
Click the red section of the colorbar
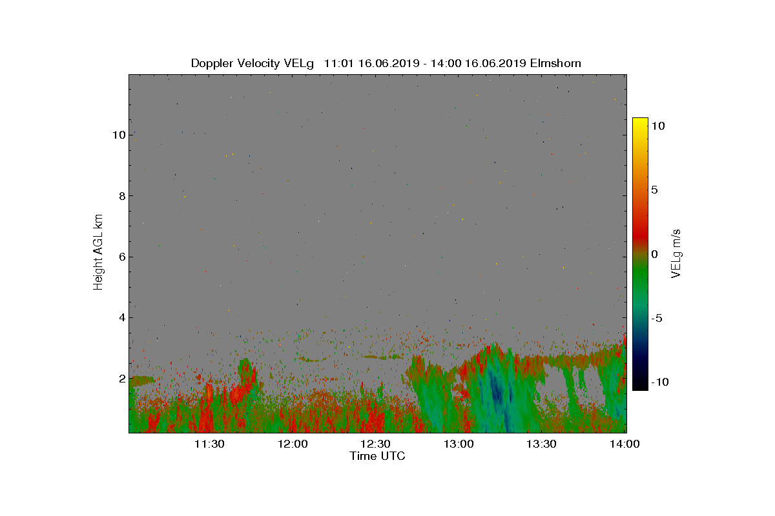click(640, 232)
